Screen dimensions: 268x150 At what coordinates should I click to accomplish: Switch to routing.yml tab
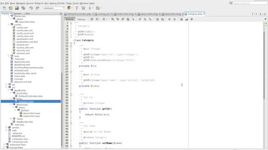[104, 14]
